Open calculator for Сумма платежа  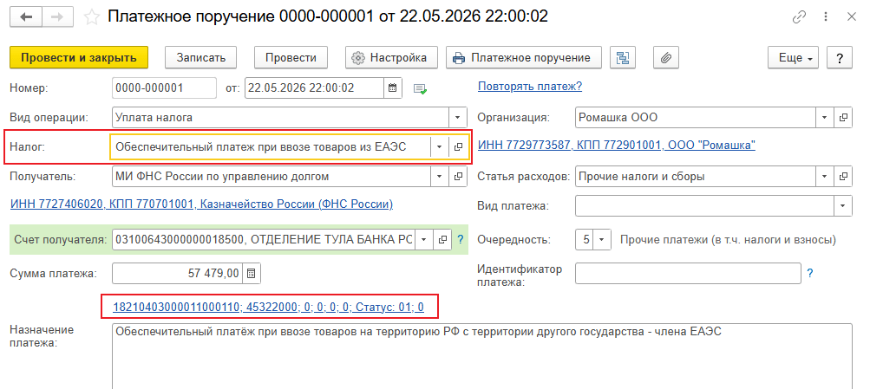252,273
